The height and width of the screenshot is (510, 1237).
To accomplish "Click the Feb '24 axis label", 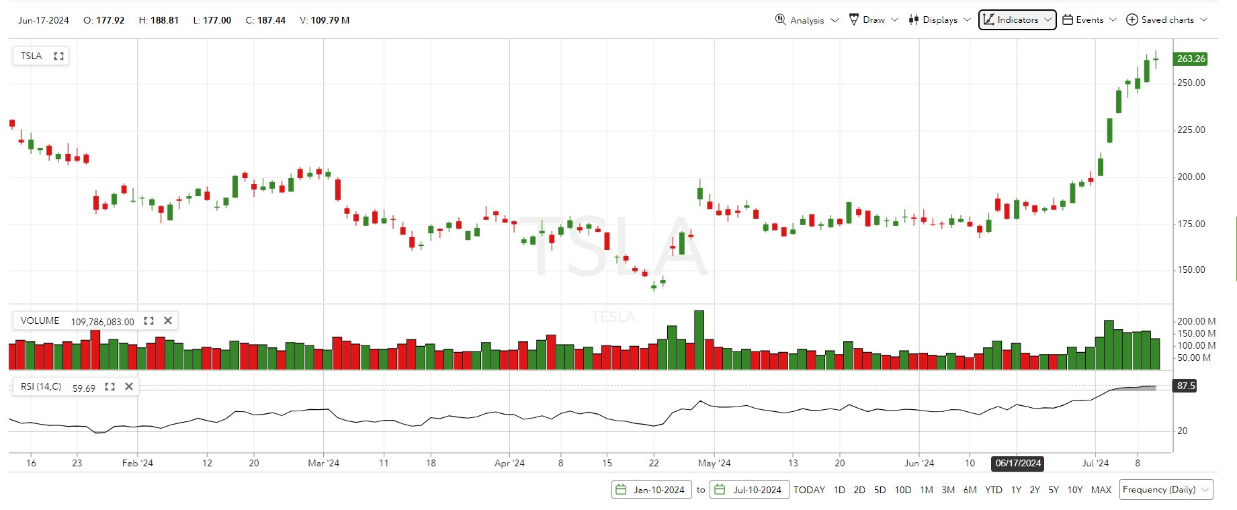I will (x=138, y=463).
